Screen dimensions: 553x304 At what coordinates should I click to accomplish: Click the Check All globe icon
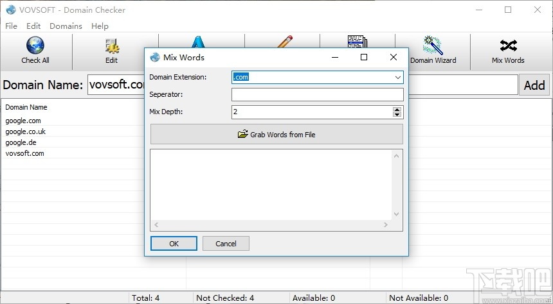pos(35,46)
